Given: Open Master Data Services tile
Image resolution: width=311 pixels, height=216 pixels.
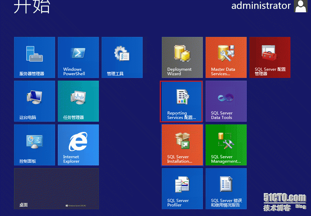Looking at the screenshot, I should coord(226,57).
